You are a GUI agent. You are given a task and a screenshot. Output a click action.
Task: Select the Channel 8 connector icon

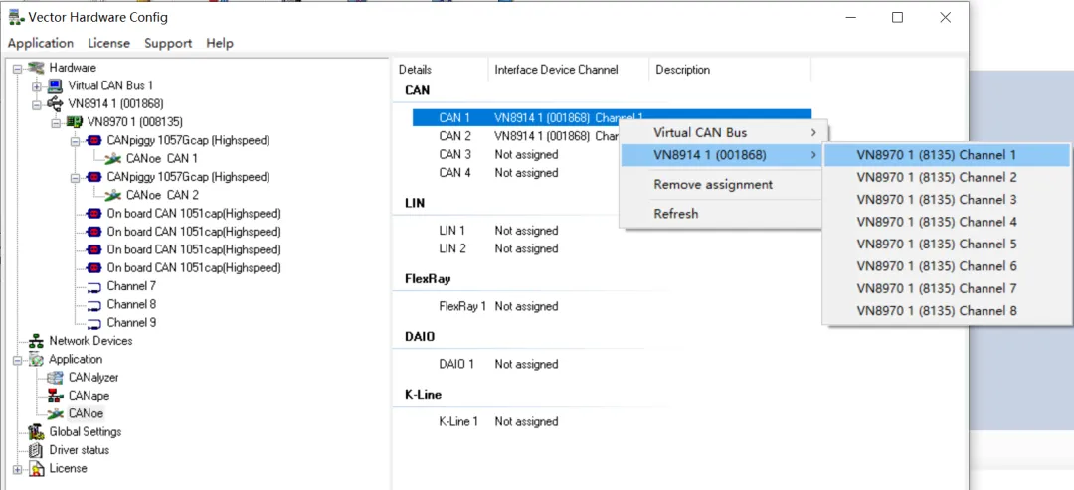point(93,304)
